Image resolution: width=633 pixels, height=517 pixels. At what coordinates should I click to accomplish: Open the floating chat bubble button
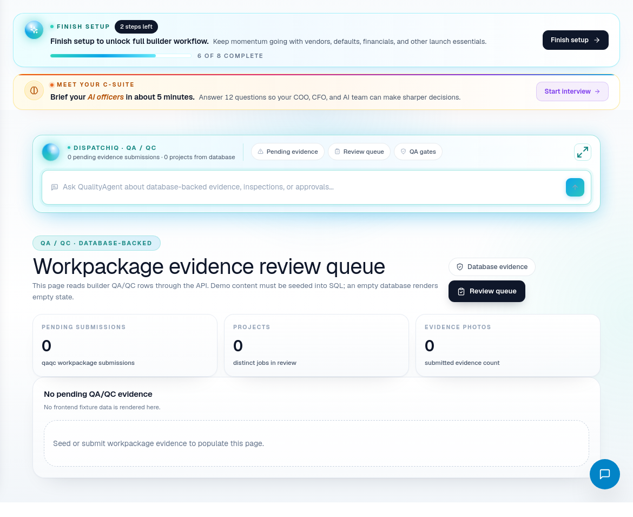(x=605, y=474)
